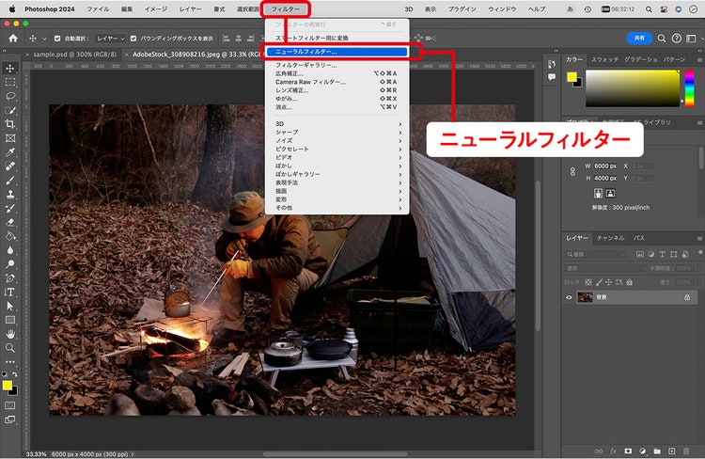Select the Path Selection tool
This screenshot has width=705, height=459.
10,306
